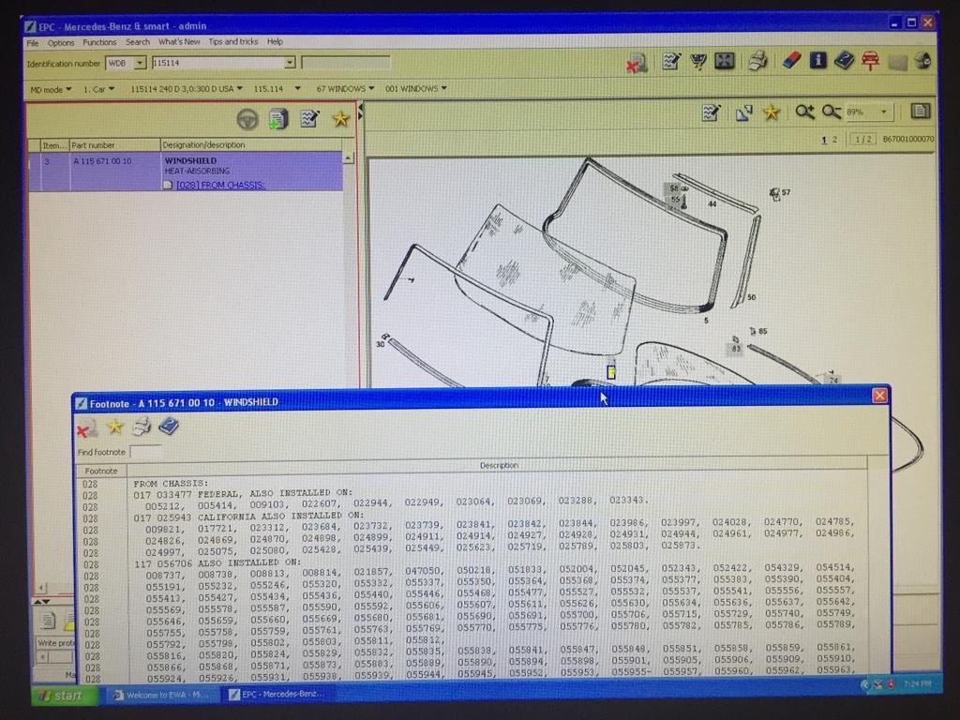This screenshot has height=720, width=960.
Task: Click the star icon above the parts list
Action: [340, 118]
